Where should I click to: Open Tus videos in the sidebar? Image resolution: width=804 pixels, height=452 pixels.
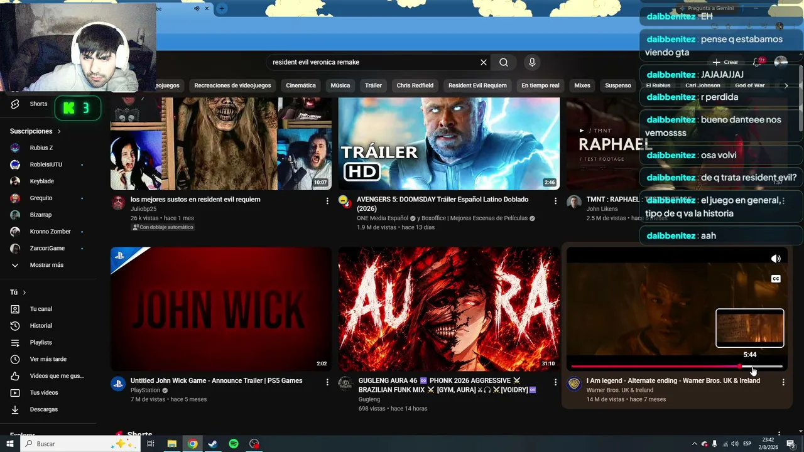click(x=44, y=392)
